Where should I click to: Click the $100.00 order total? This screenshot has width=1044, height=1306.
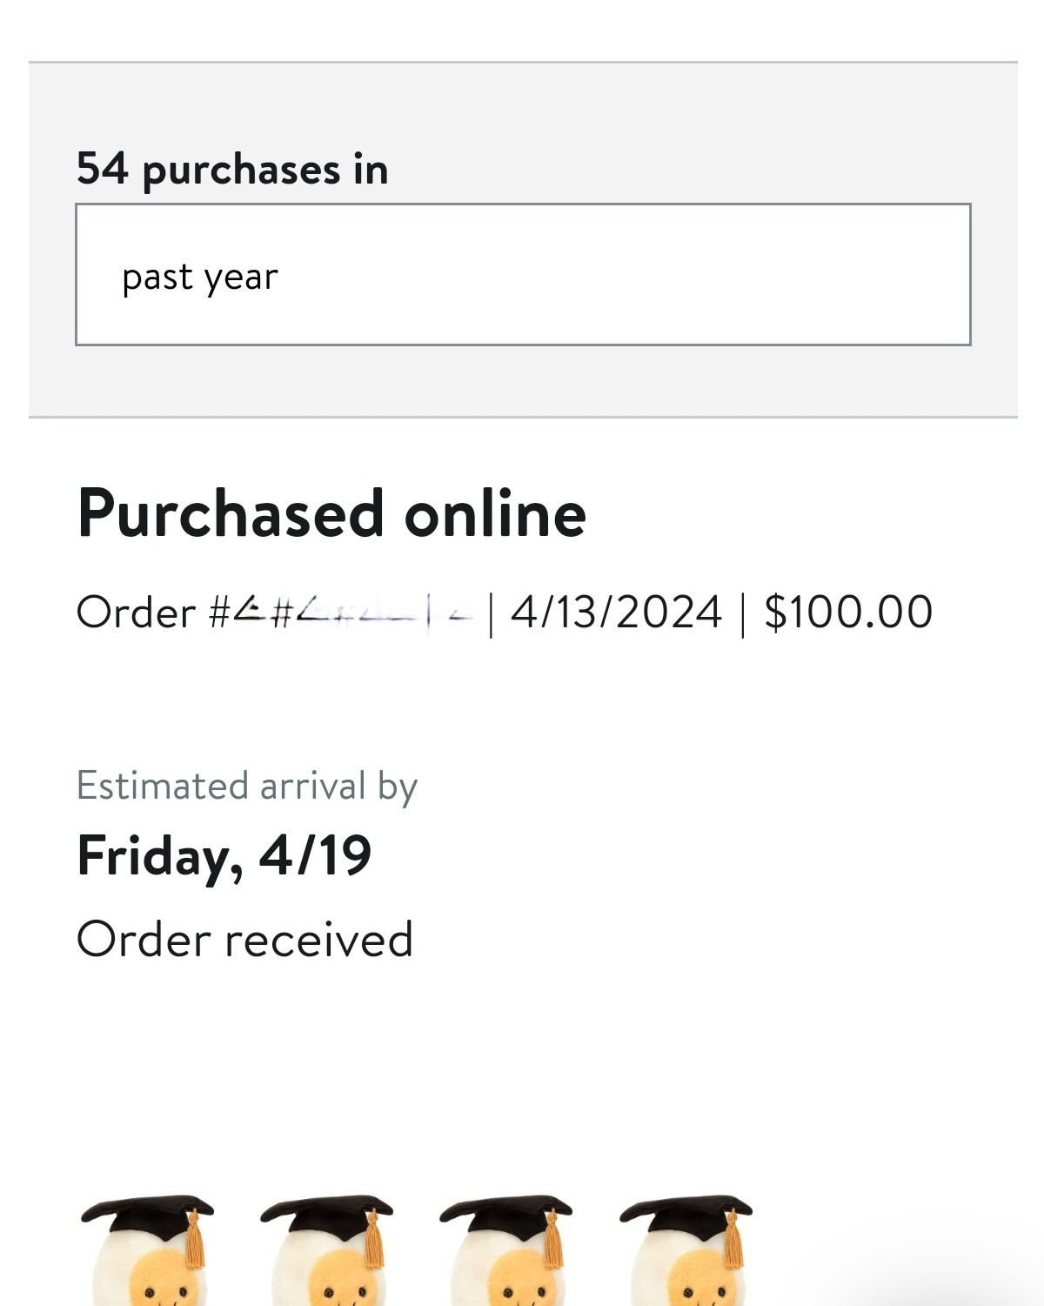[848, 612]
